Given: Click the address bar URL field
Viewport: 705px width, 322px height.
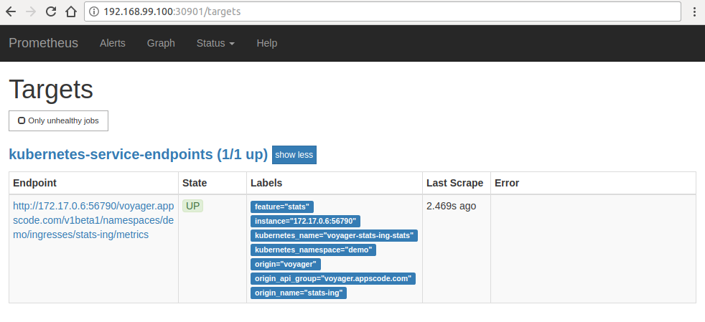Looking at the screenshot, I should tap(388, 12).
